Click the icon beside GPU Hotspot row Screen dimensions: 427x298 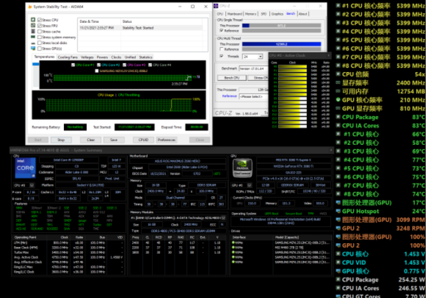338,211
